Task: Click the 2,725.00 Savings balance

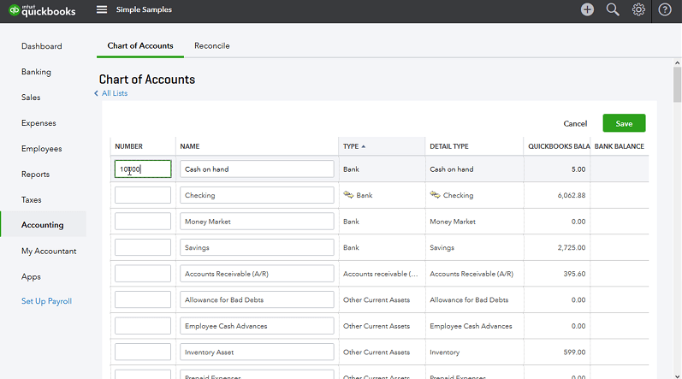Action: (x=572, y=247)
